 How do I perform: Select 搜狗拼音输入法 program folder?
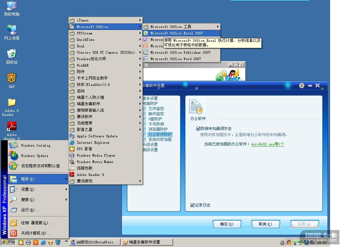tap(106, 110)
